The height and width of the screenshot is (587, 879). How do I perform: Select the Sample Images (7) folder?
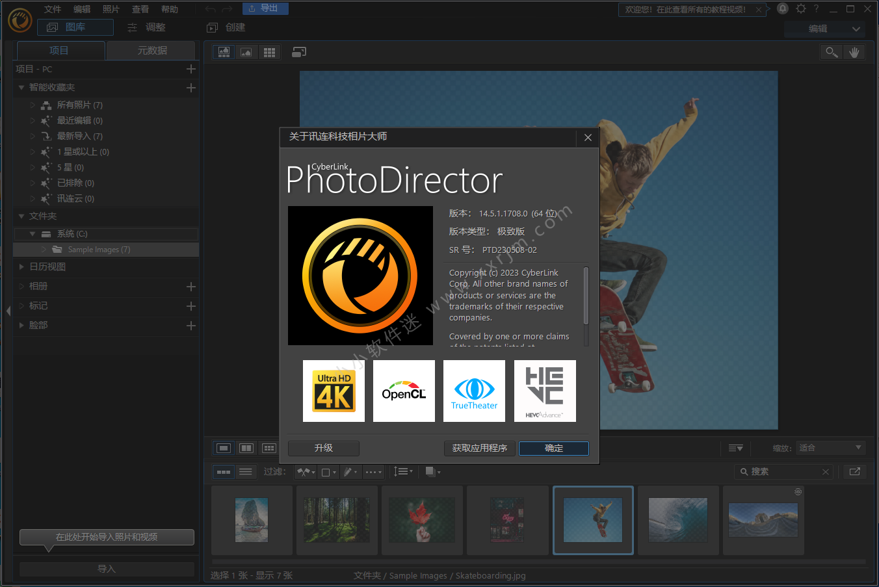pos(106,250)
